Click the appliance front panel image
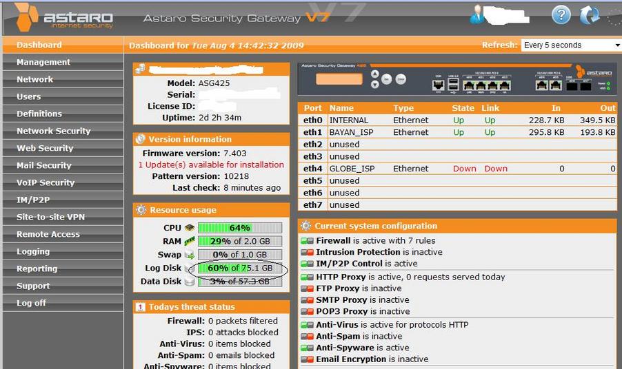Image resolution: width=622 pixels, height=369 pixels. coord(457,79)
